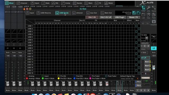The width and height of the screenshot is (169, 95).
Task: Click channel 02 fader handle
Action: [14, 84]
